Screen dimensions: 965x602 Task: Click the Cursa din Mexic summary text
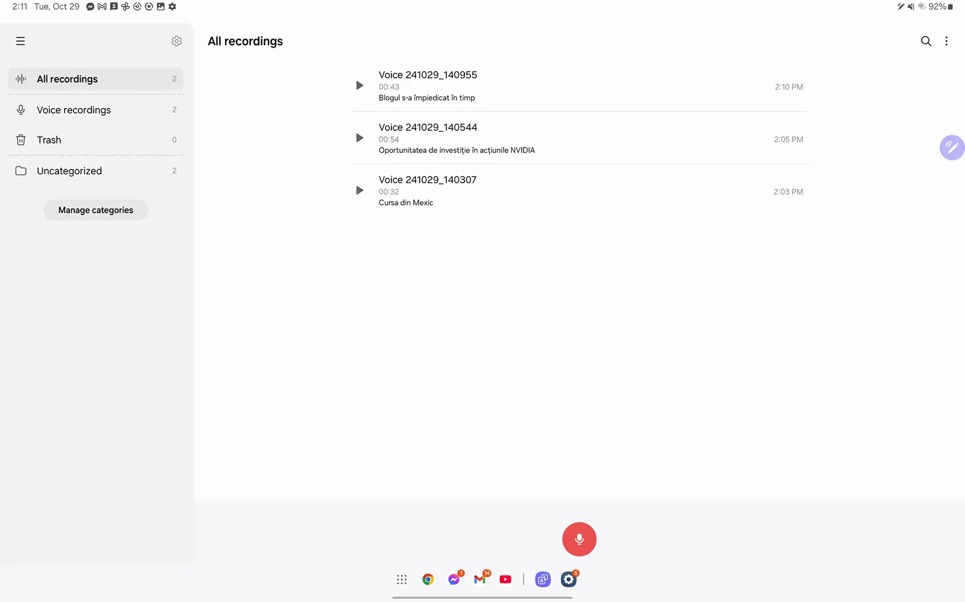point(406,202)
